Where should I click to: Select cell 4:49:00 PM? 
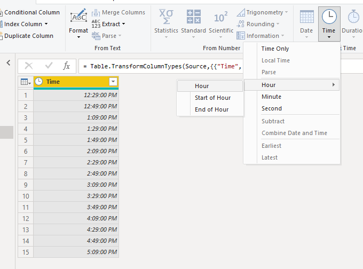(x=76, y=241)
